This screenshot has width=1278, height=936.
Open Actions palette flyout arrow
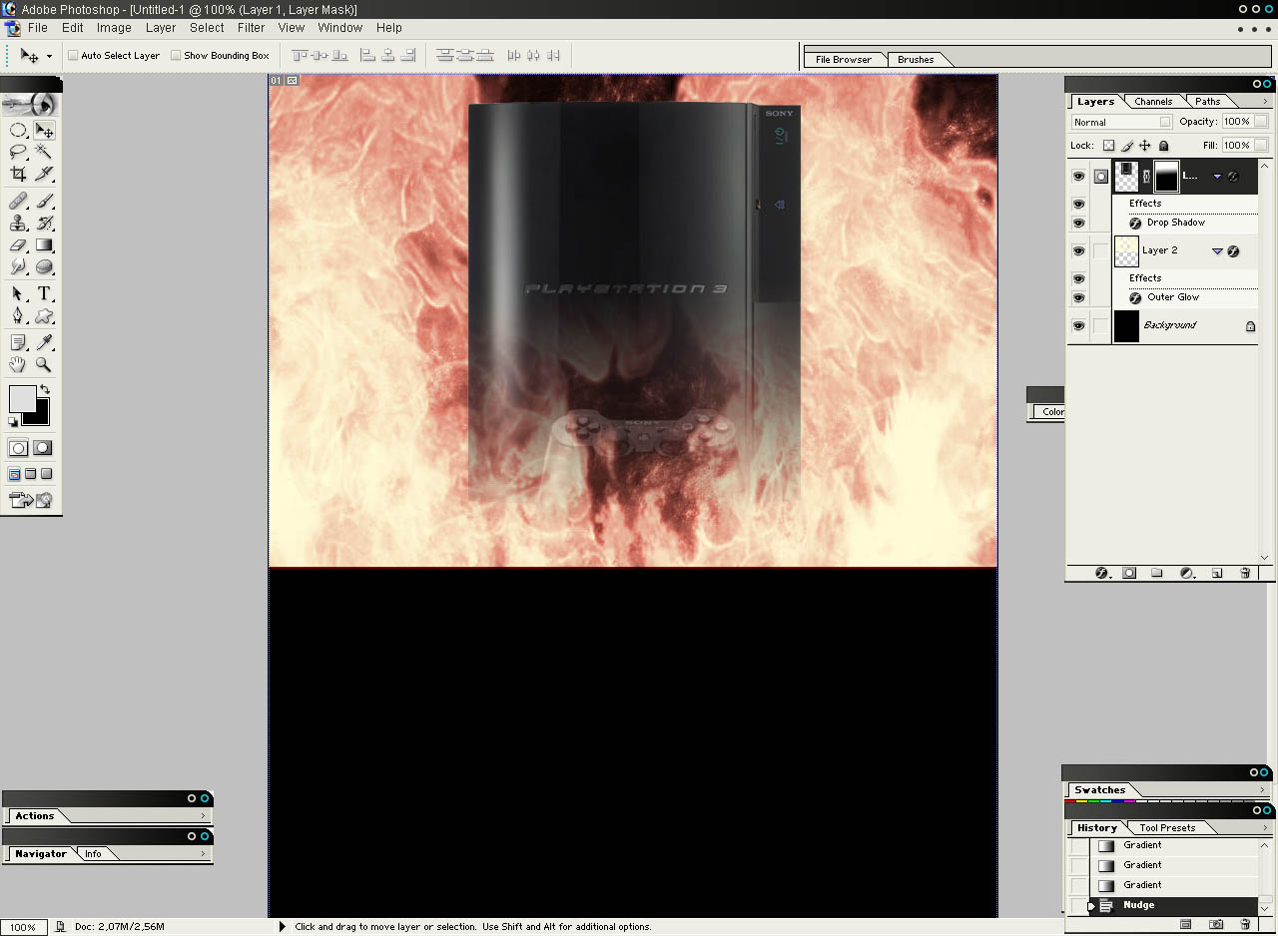click(x=203, y=816)
